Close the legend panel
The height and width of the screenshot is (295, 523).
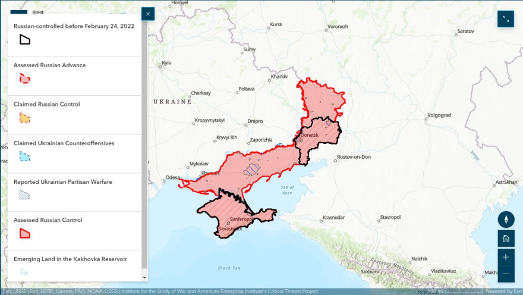pos(148,14)
